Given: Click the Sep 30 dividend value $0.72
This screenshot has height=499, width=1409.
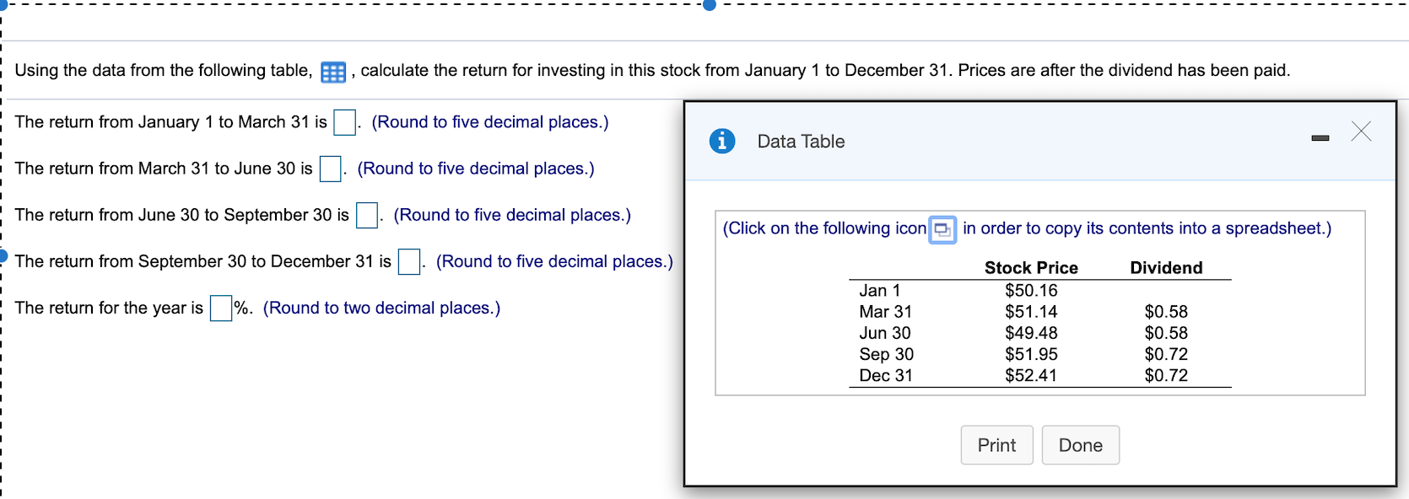Looking at the screenshot, I should coord(1166,355).
